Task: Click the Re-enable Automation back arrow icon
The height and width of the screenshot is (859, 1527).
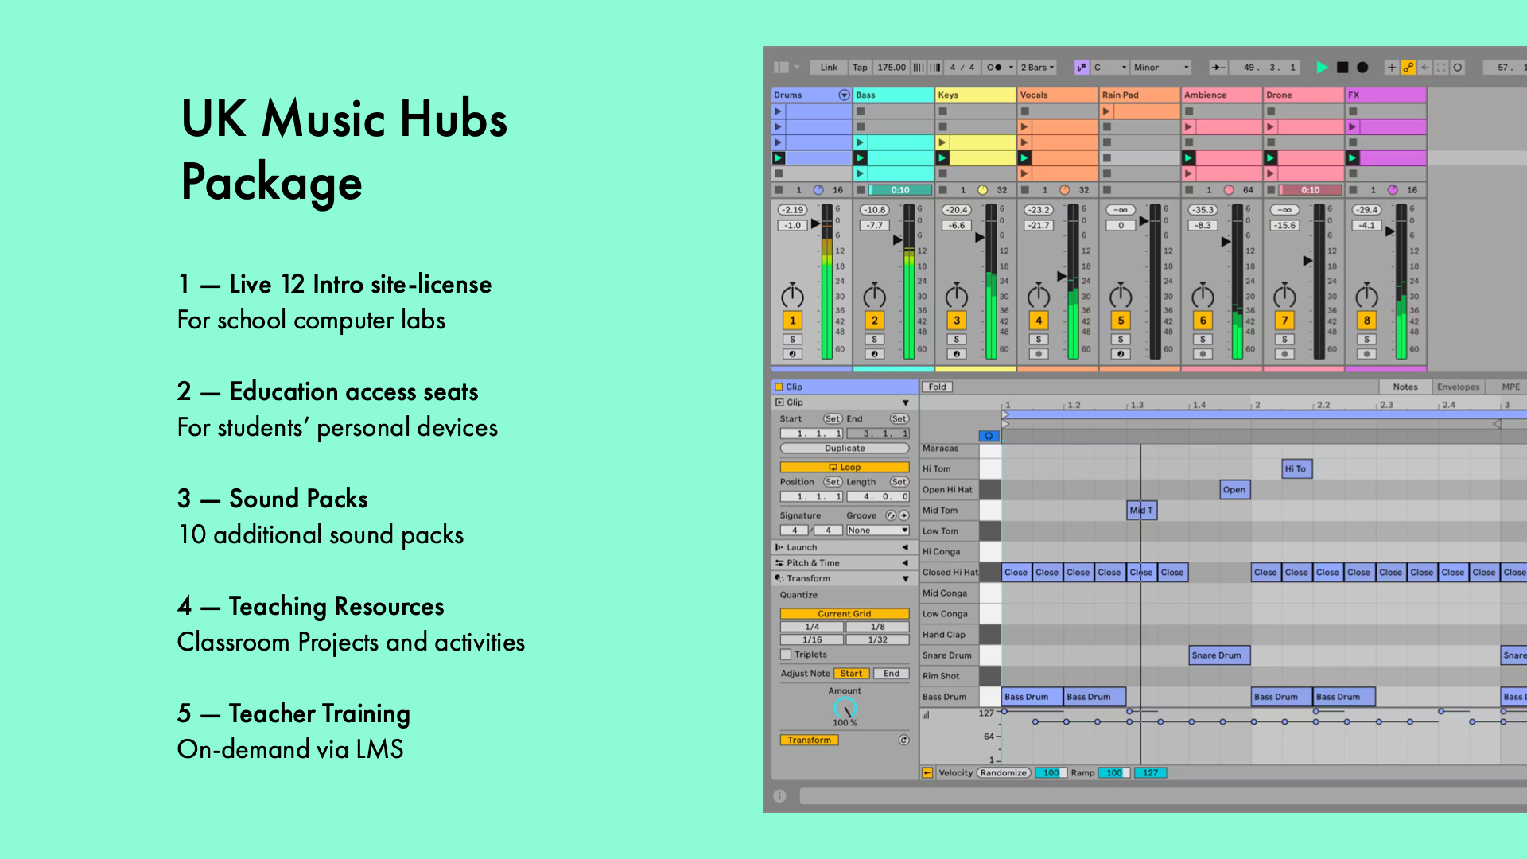Action: 1425,68
